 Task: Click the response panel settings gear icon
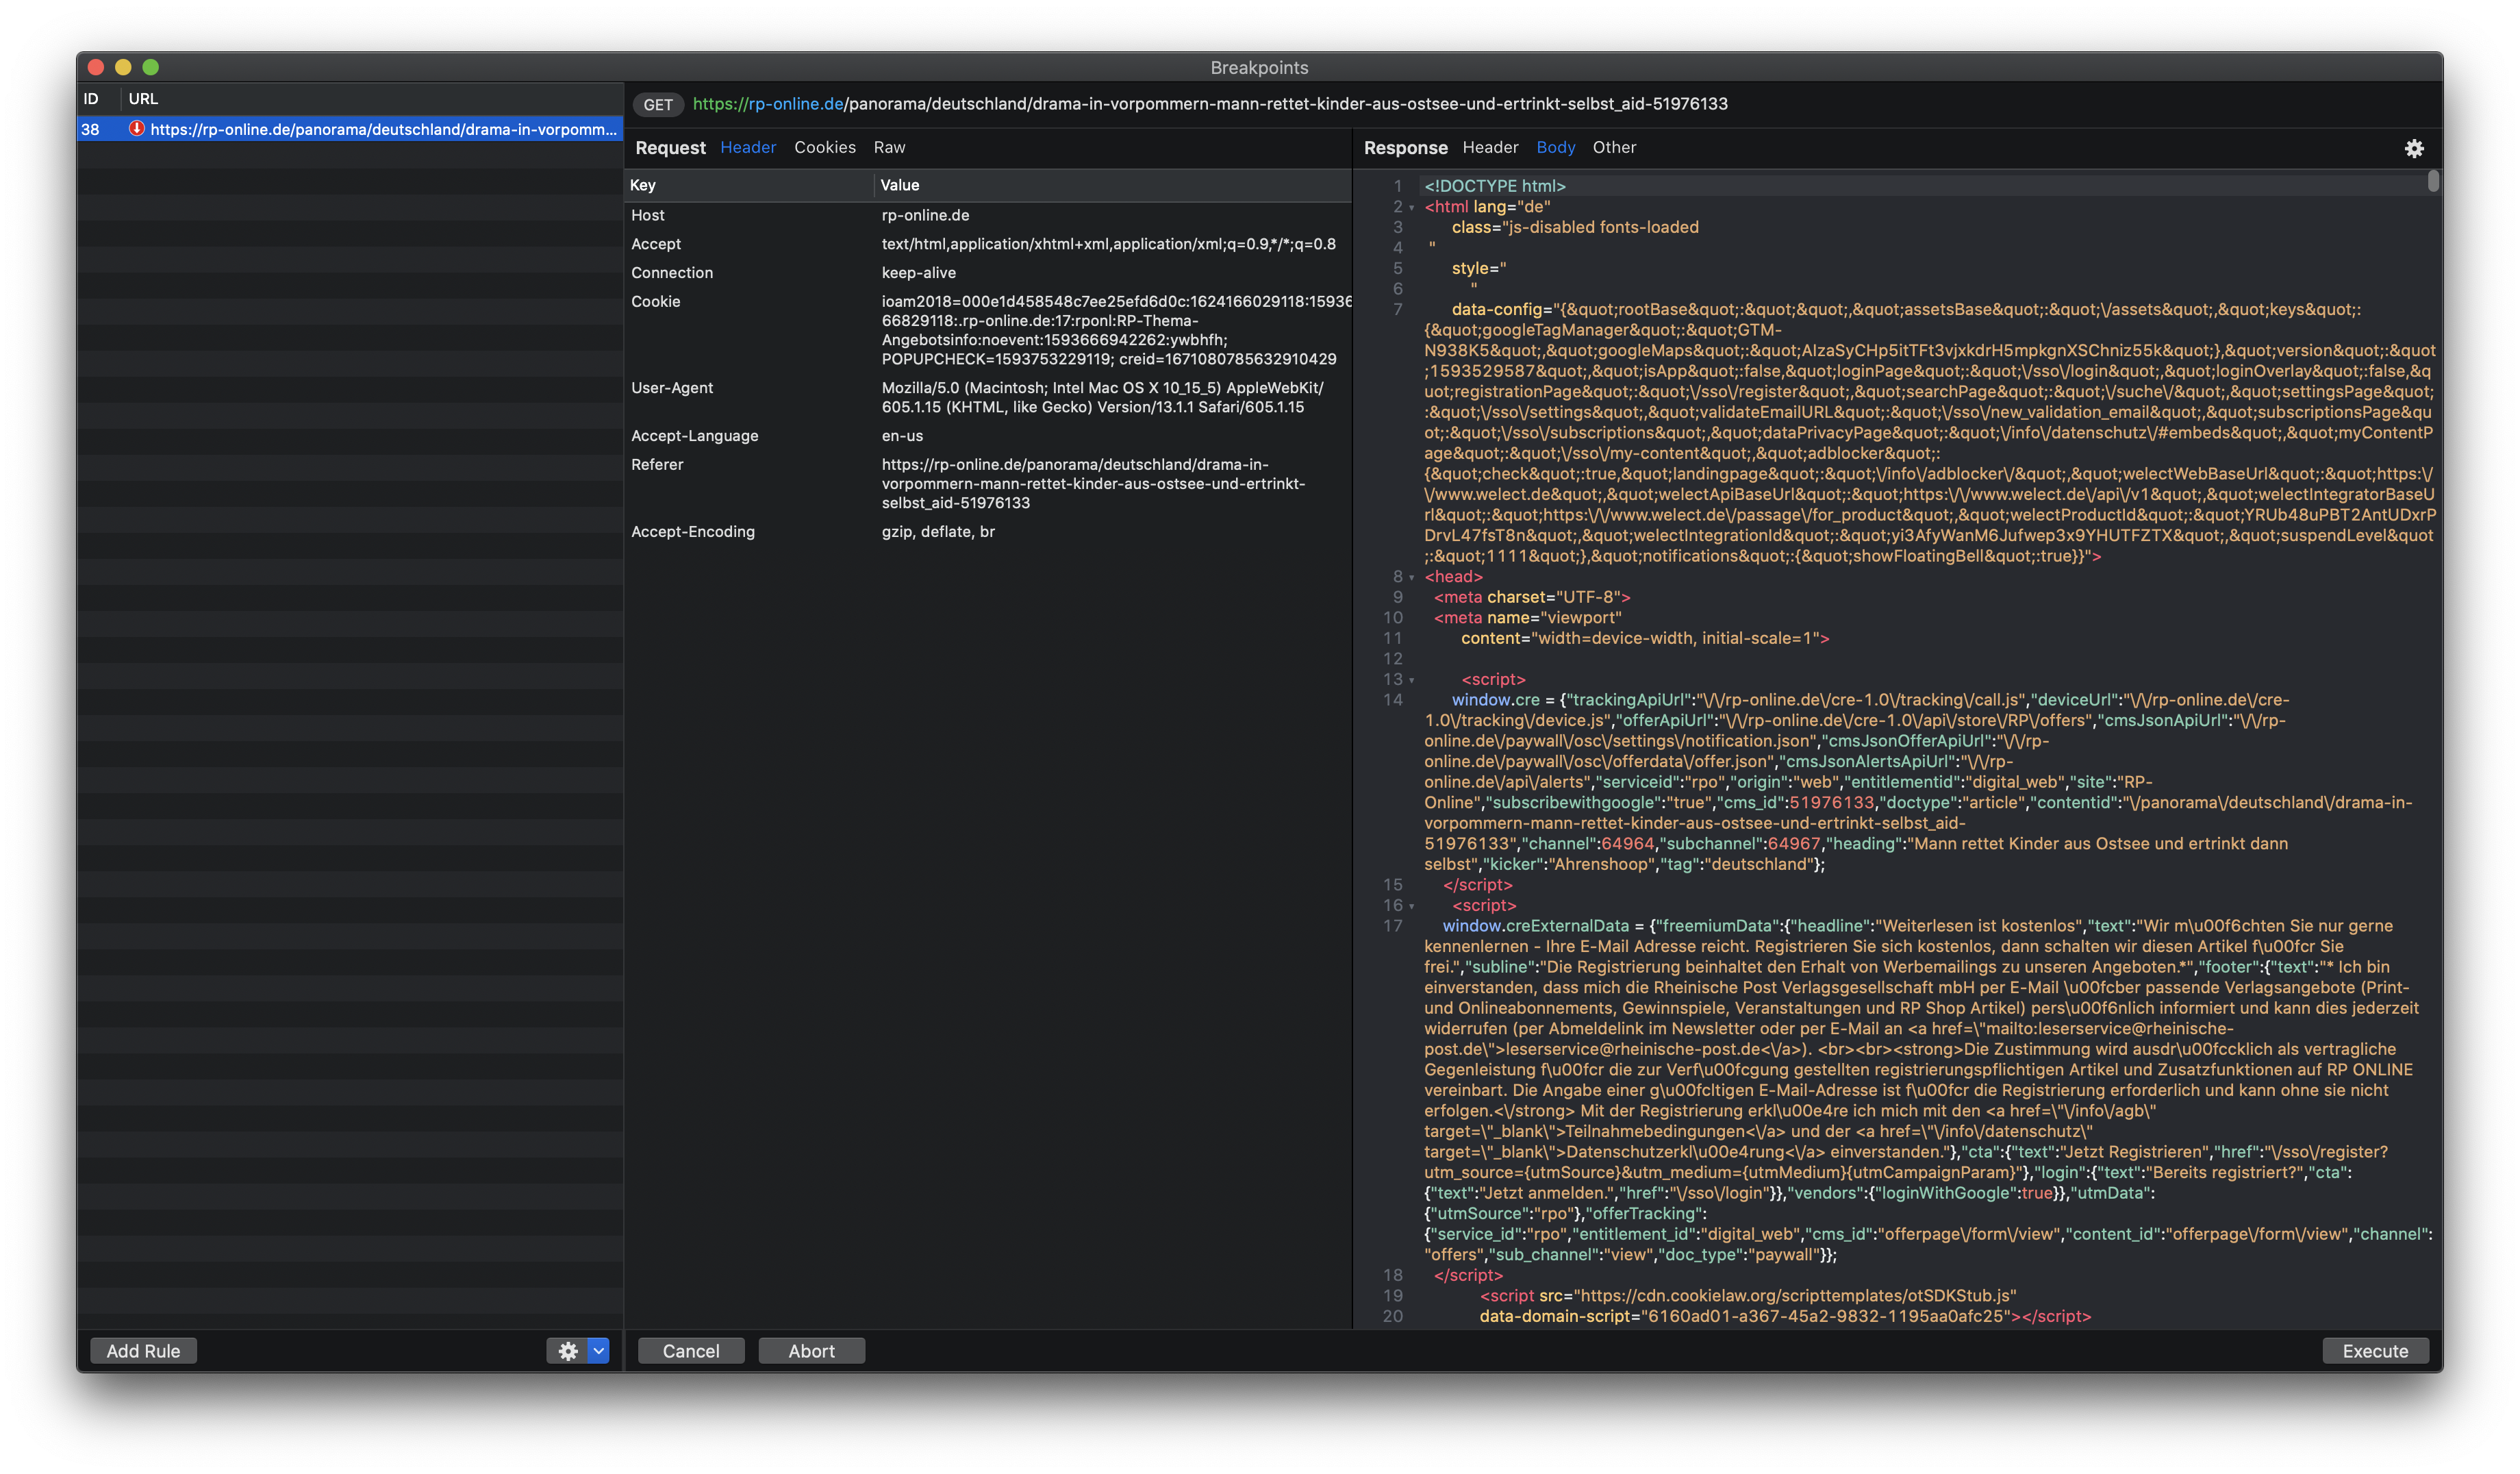tap(2414, 148)
